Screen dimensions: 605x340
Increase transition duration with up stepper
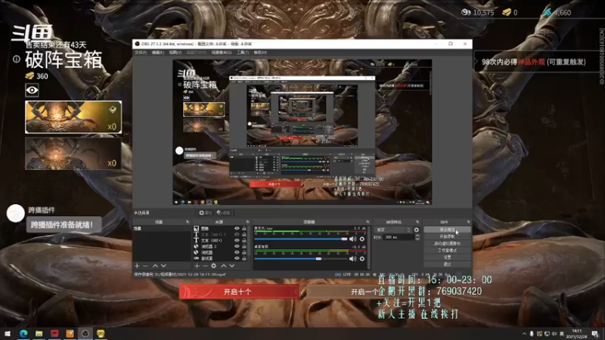pyautogui.click(x=417, y=236)
